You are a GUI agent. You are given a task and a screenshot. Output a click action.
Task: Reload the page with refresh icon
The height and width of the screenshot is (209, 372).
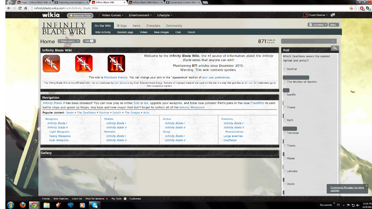click(20, 8)
